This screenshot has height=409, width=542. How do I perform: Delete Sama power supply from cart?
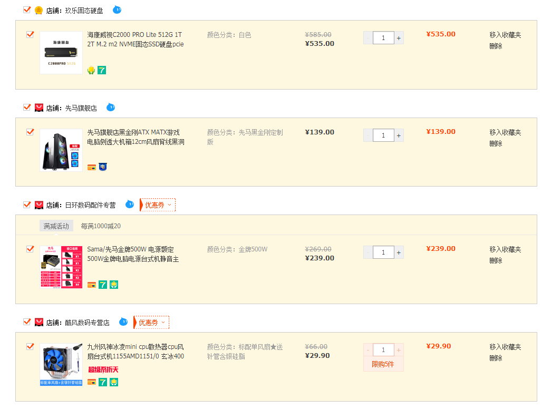pos(496,260)
